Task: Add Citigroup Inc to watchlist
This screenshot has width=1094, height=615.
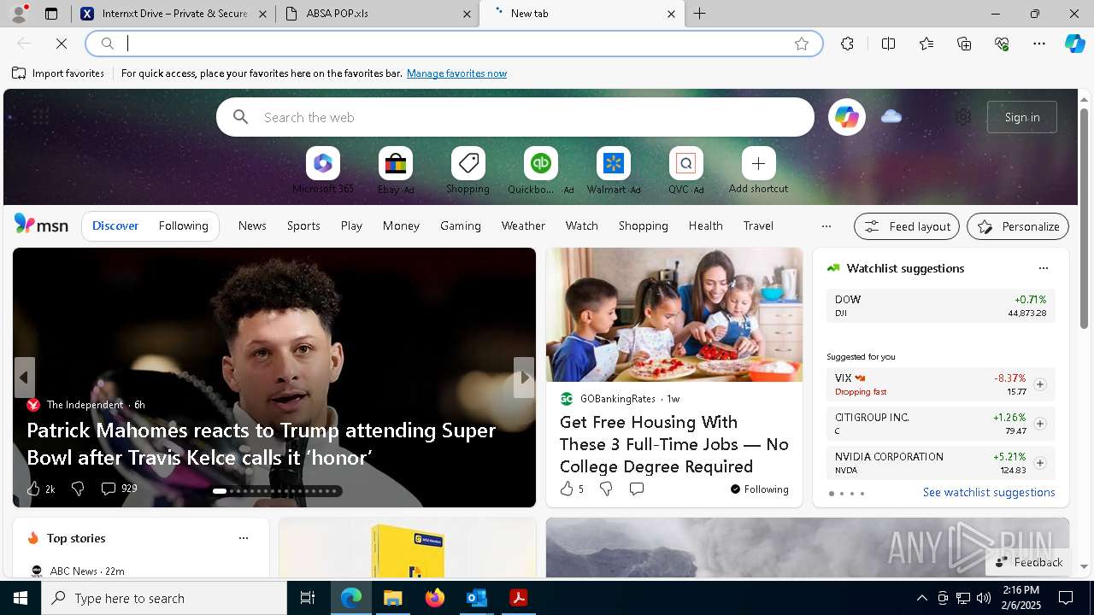Action: pyautogui.click(x=1039, y=424)
